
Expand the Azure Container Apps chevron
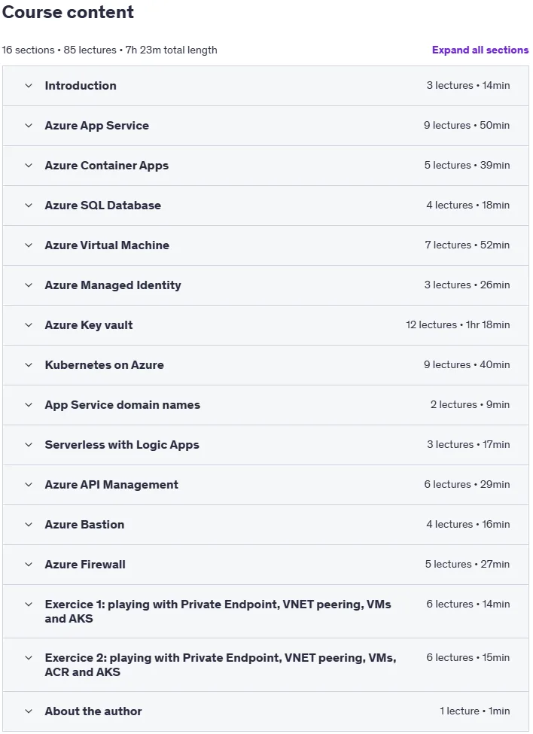coord(29,165)
